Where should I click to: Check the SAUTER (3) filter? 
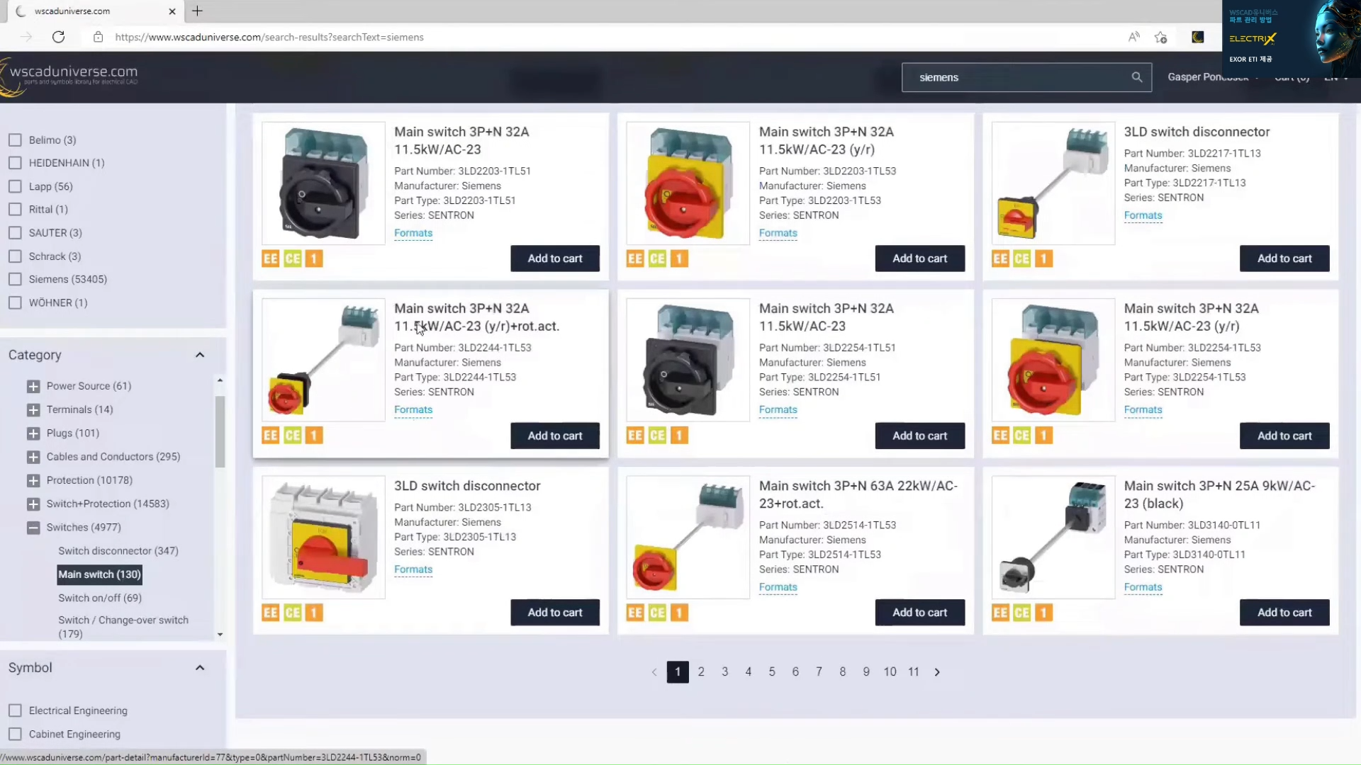click(x=15, y=233)
